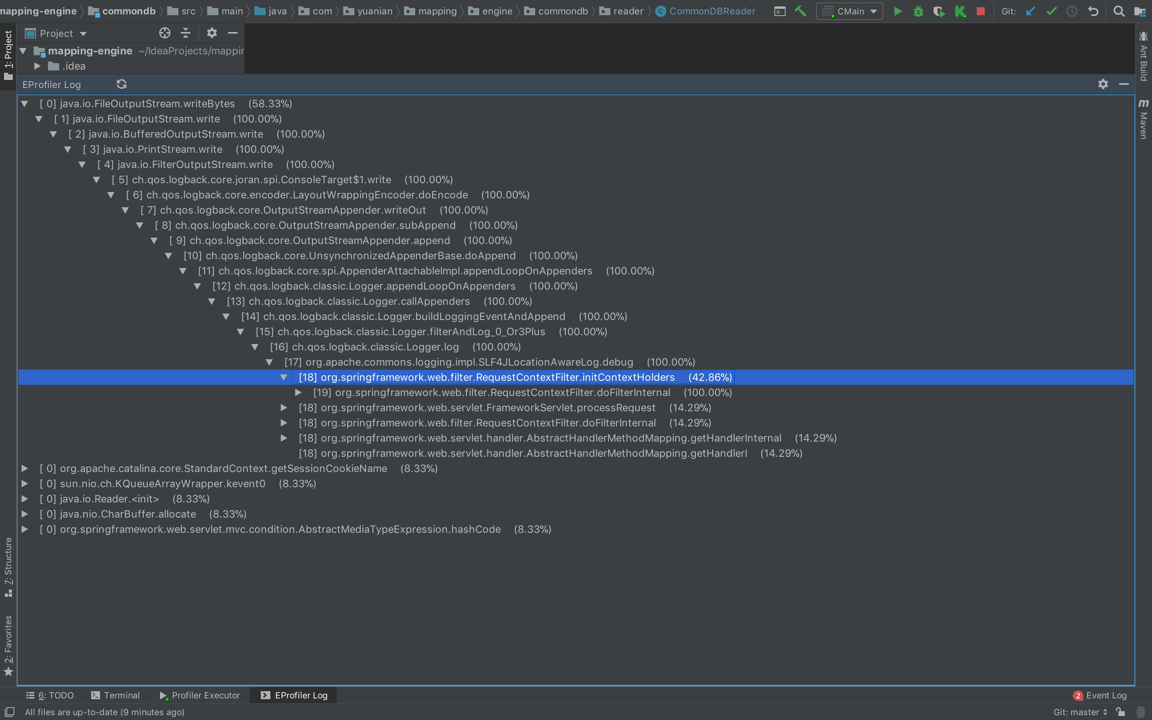
Task: Collapse the java.io.FileOutputStream.writeBytes node
Action: (x=25, y=103)
